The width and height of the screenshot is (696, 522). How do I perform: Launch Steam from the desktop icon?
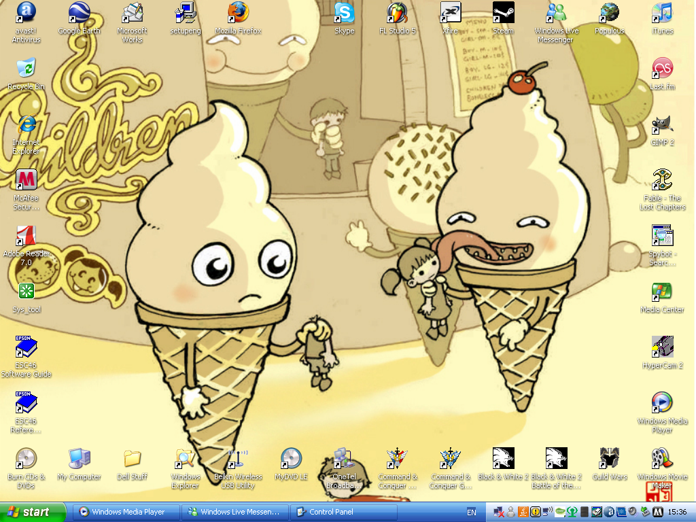tap(504, 18)
